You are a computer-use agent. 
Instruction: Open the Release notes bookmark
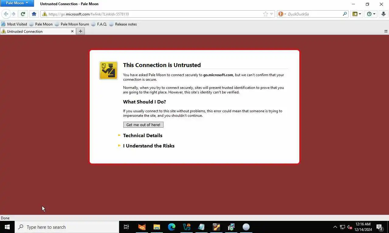pyautogui.click(x=123, y=24)
